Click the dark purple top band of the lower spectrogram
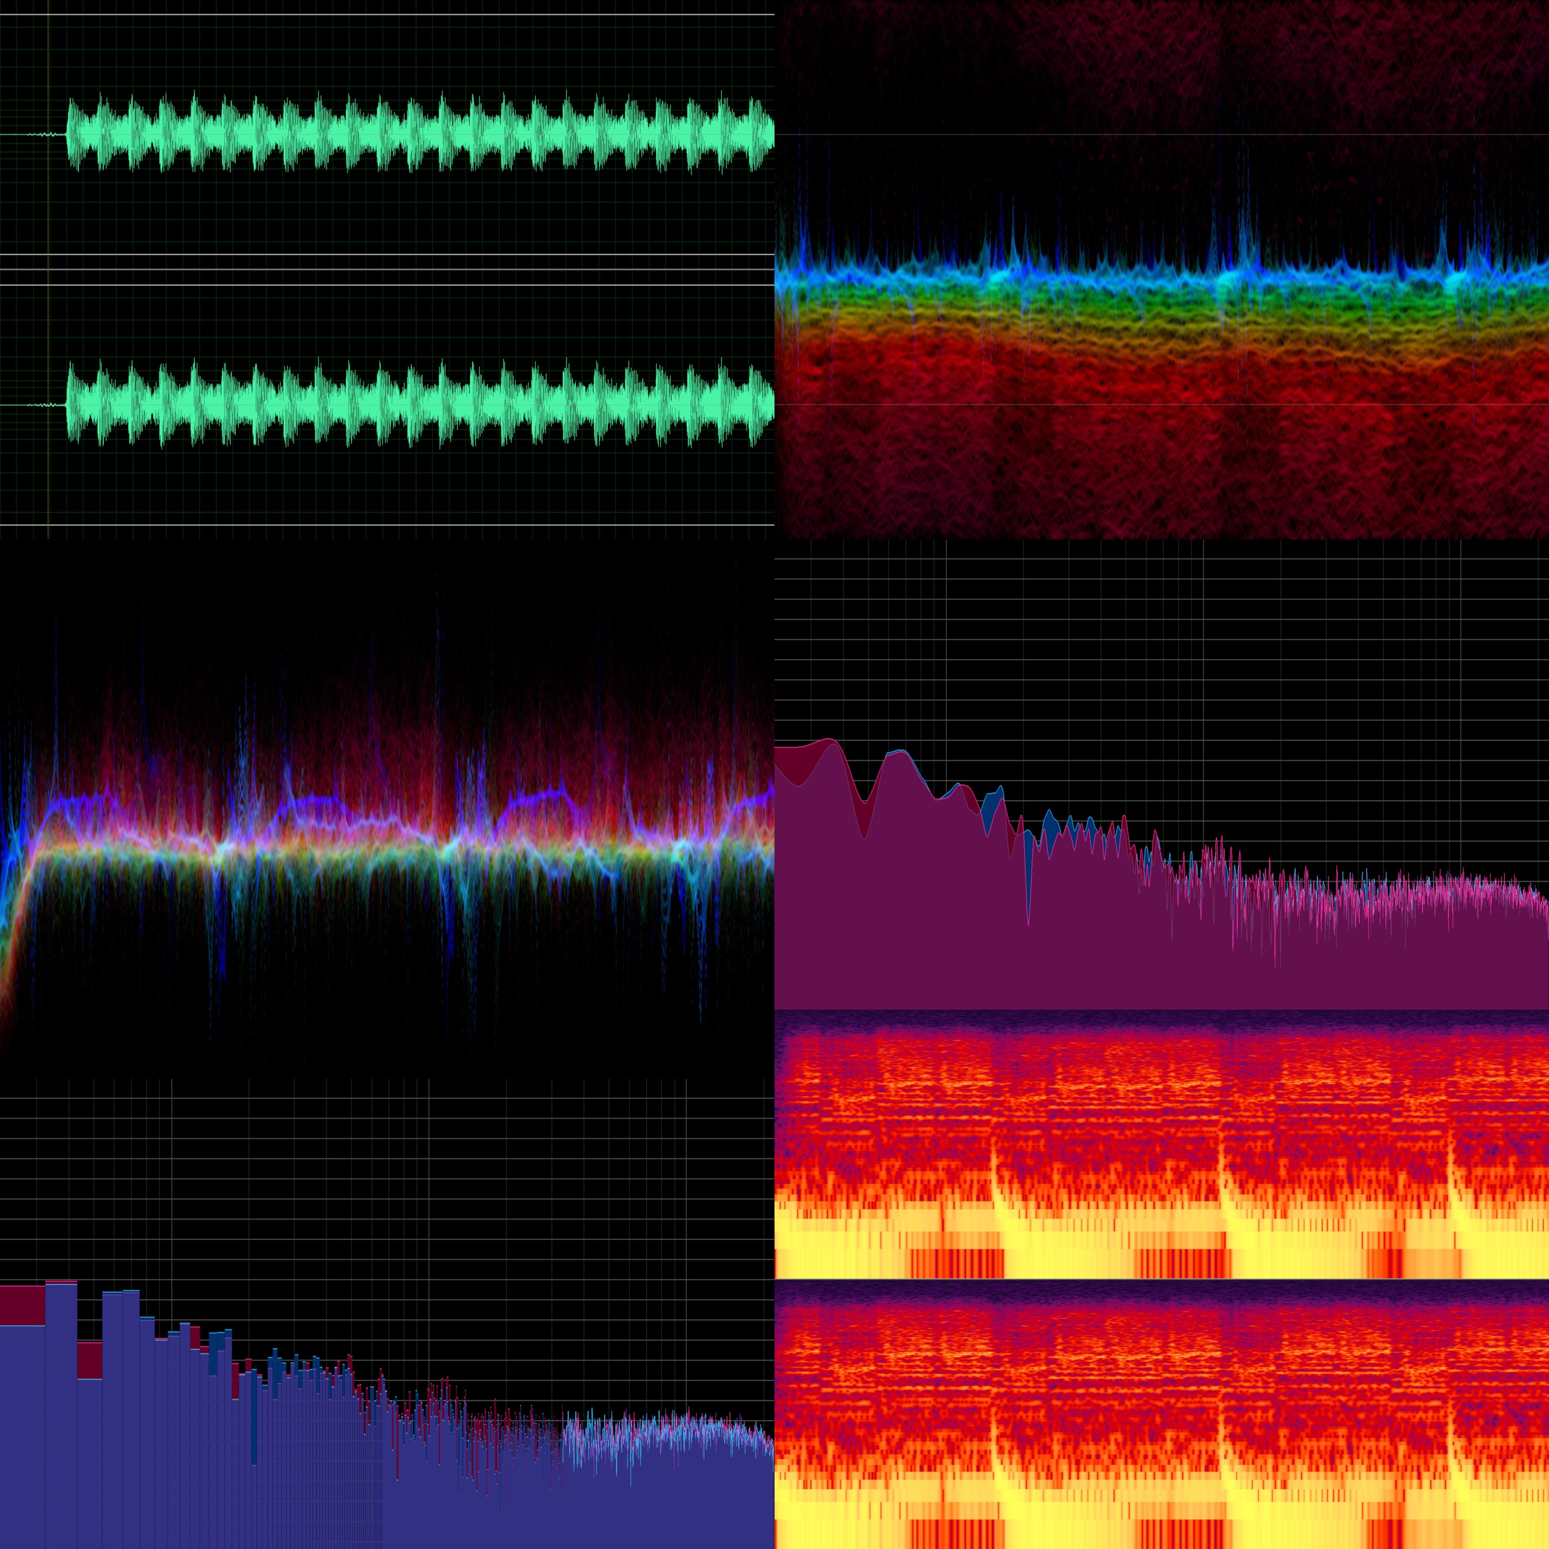The height and width of the screenshot is (1549, 1549). pos(1161,1287)
